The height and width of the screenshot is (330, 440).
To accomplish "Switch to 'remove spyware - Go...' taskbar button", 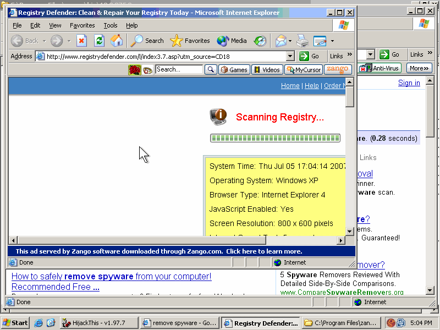I will tap(180, 323).
